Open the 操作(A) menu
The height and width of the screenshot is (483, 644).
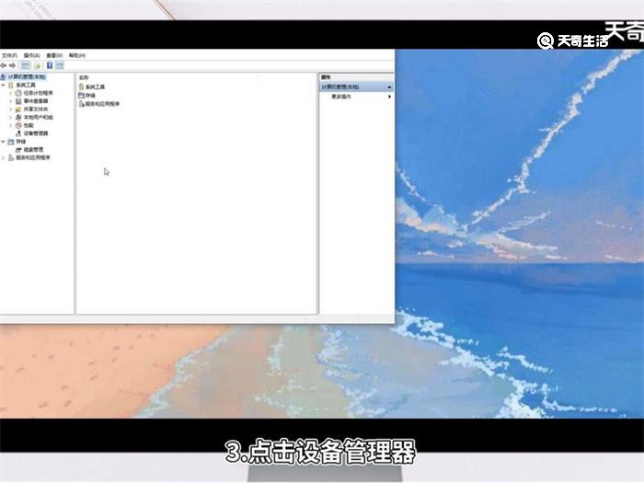31,55
